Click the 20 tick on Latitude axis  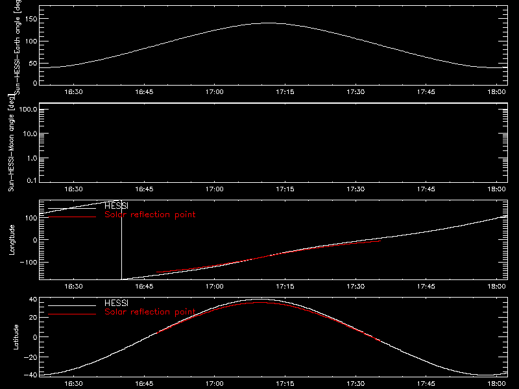tap(34, 318)
